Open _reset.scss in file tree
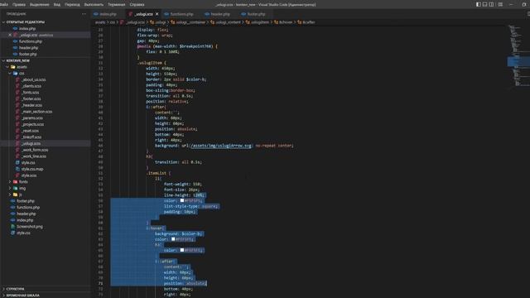Viewport: 530px width, 298px height. 31,131
